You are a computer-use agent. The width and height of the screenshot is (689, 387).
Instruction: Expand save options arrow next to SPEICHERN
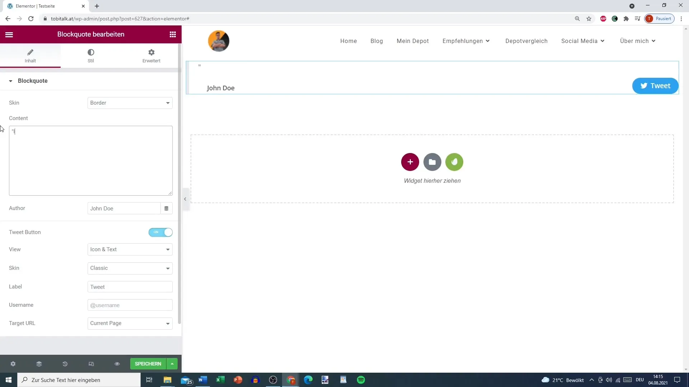[172, 364]
